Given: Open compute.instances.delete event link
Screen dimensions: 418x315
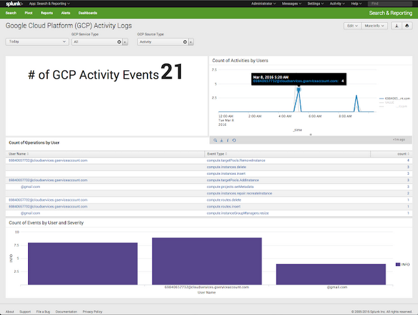Looking at the screenshot, I should (x=226, y=167).
